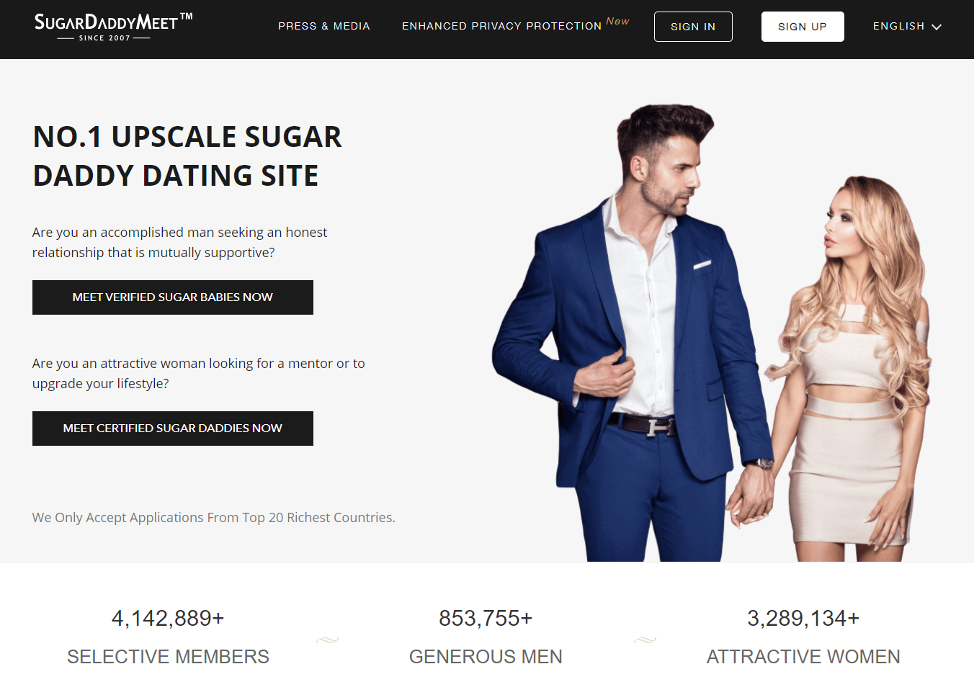Click the 4,142,889+ selective members count
Viewport: 974px width, 682px height.
click(x=168, y=618)
